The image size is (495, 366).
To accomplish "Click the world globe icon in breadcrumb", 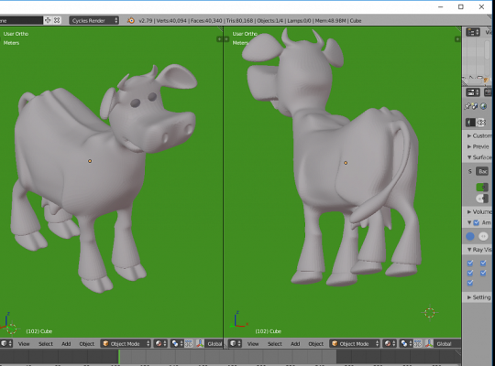I will pyautogui.click(x=483, y=106).
